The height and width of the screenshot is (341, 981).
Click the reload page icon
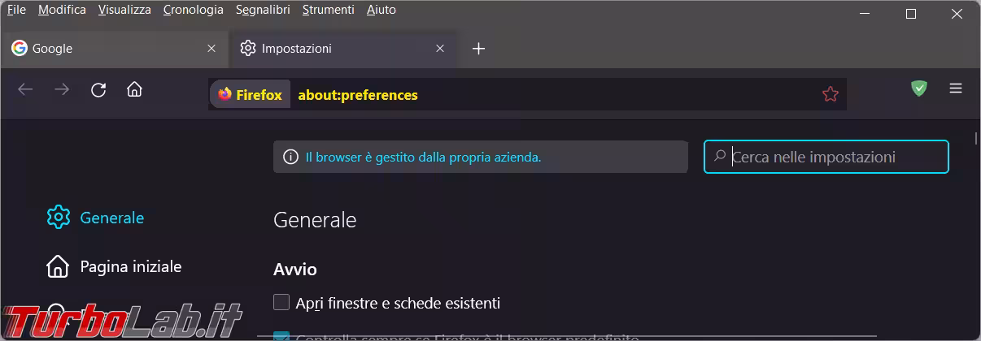pyautogui.click(x=98, y=90)
